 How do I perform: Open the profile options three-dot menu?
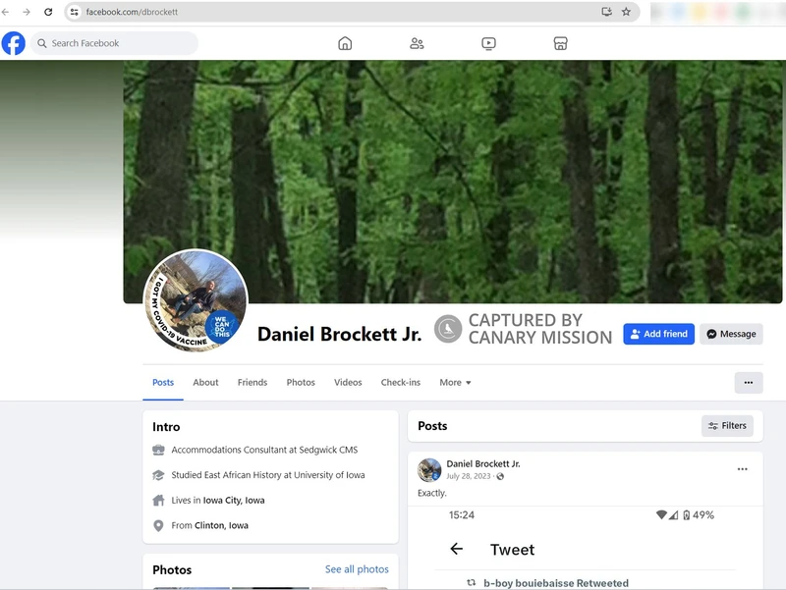click(749, 383)
